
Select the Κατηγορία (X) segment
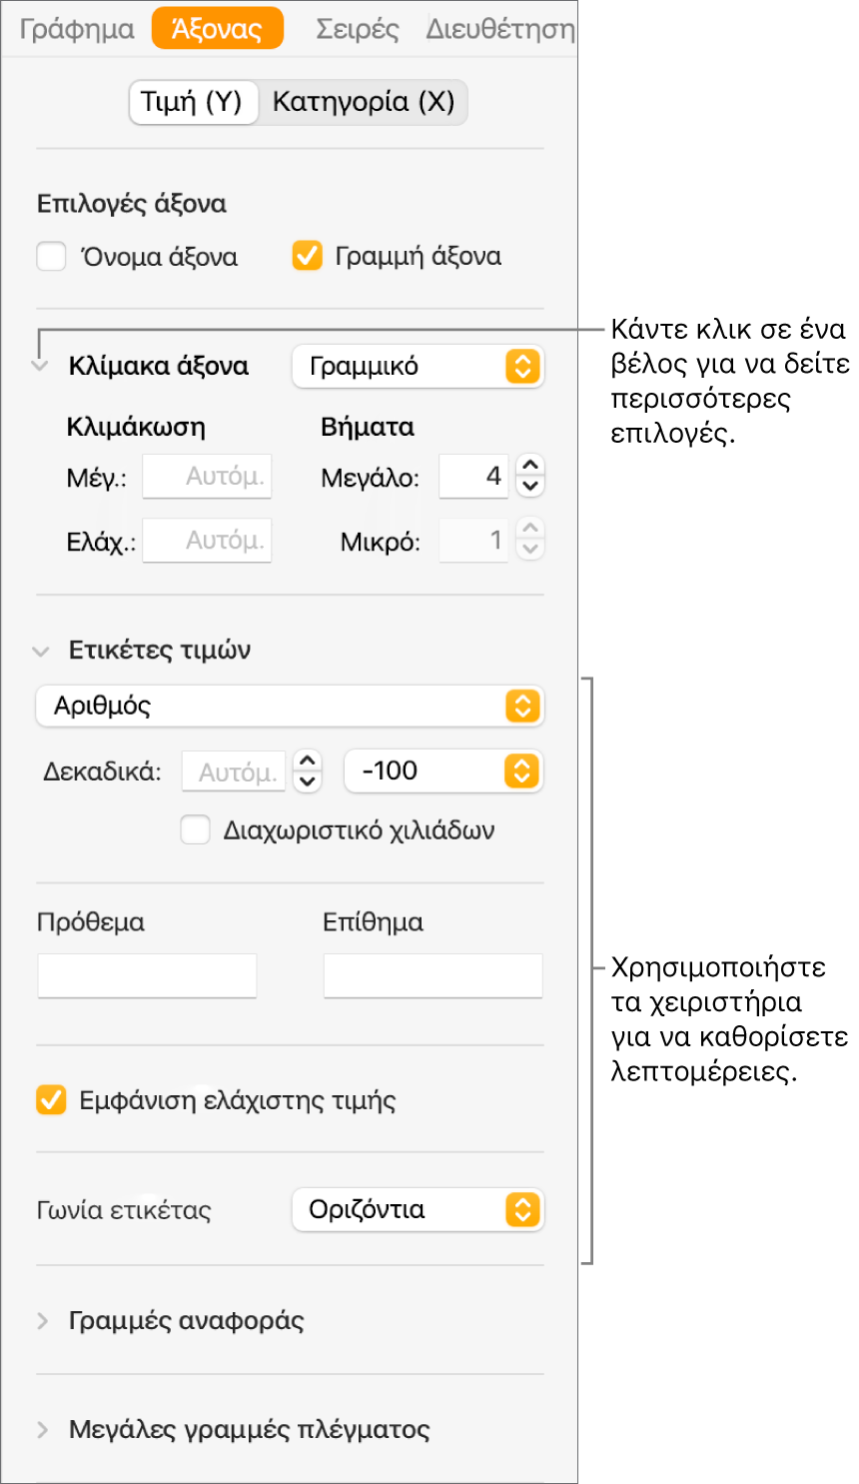pyautogui.click(x=363, y=102)
